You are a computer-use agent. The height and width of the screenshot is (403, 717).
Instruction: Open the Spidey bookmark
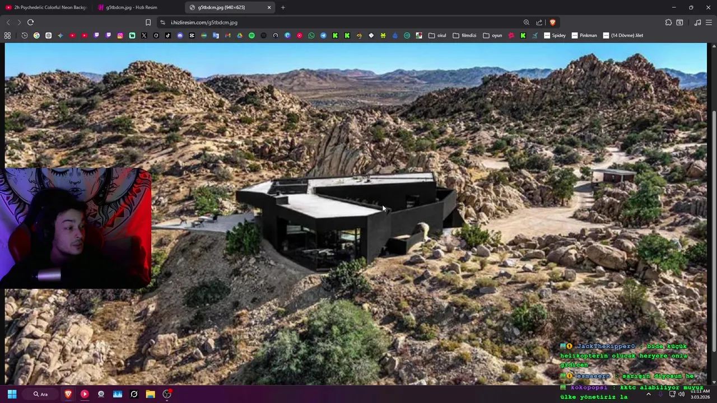(555, 35)
